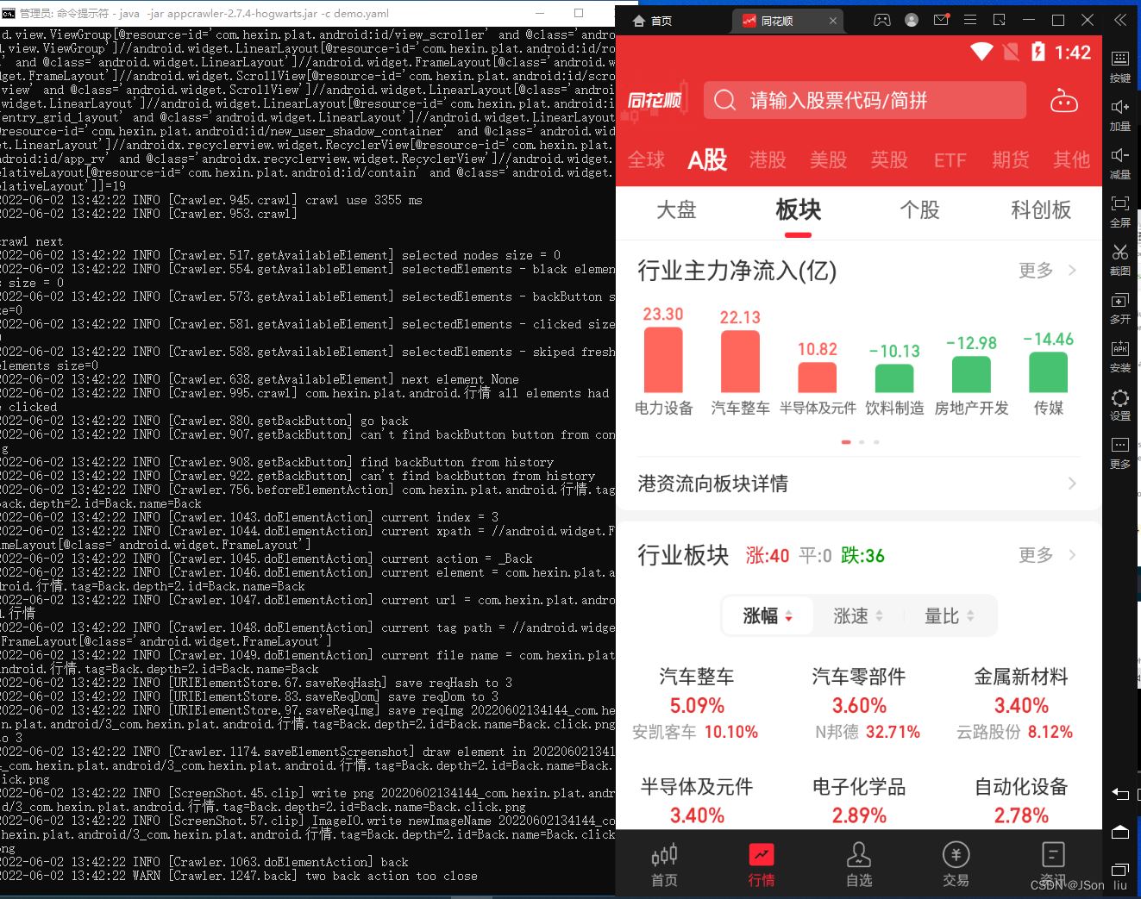
Task: Open the 港资流向板块详情 chevron
Action: click(x=1072, y=484)
